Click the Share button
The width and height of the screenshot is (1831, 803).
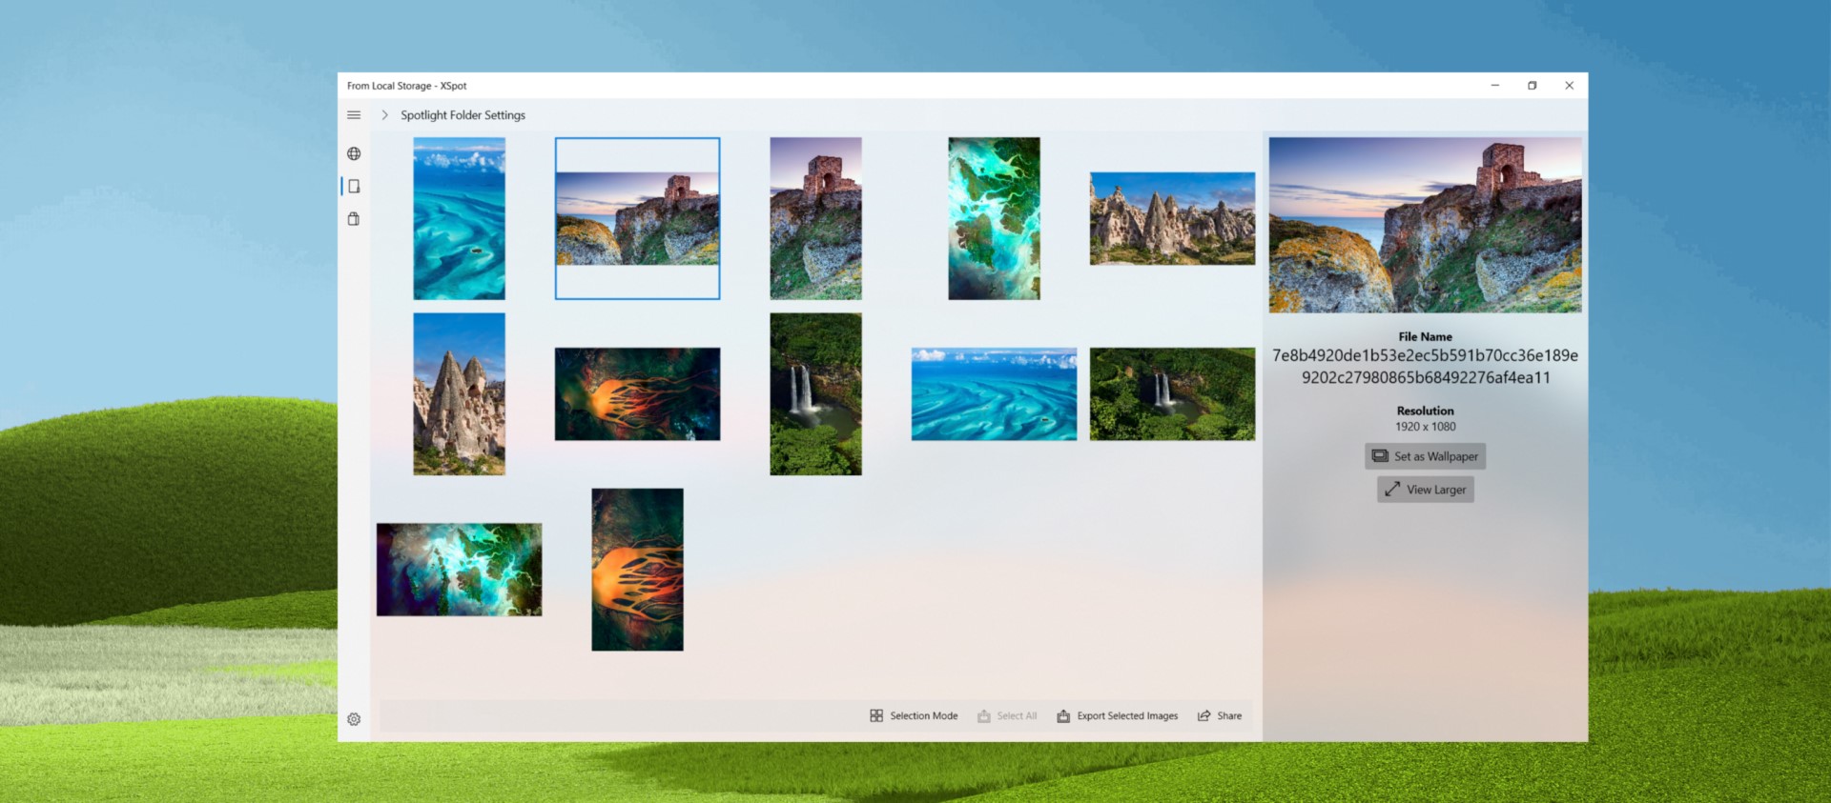(x=1220, y=715)
